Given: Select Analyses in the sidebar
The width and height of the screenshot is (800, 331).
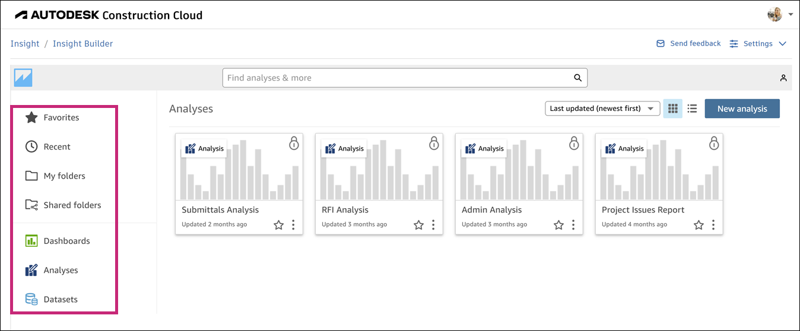Looking at the screenshot, I should coord(61,270).
